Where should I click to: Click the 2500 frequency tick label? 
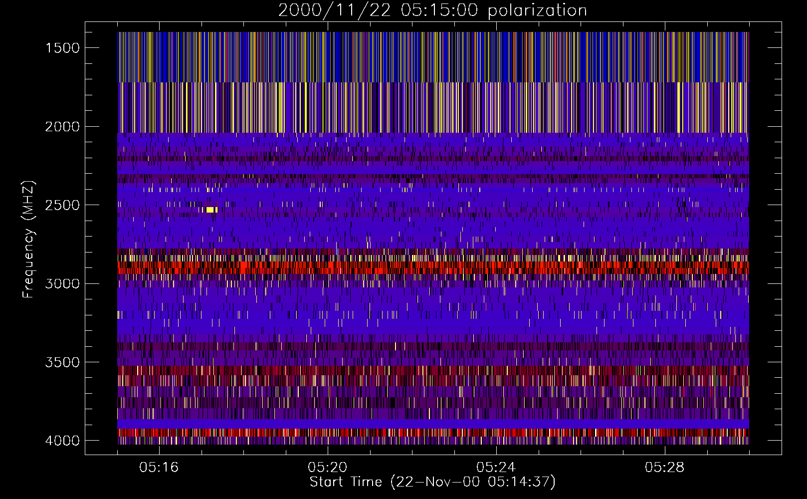click(x=62, y=205)
